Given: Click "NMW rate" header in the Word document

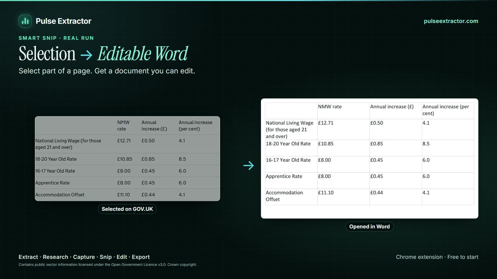Looking at the screenshot, I should pyautogui.click(x=330, y=107).
